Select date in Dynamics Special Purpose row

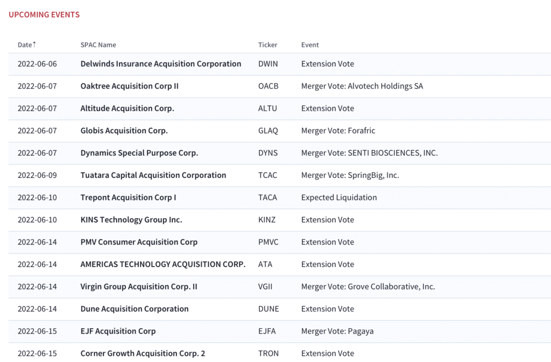click(37, 153)
